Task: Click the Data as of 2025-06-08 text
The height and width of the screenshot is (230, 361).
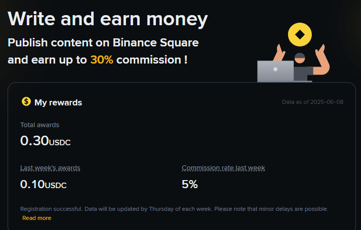Action: 312,102
